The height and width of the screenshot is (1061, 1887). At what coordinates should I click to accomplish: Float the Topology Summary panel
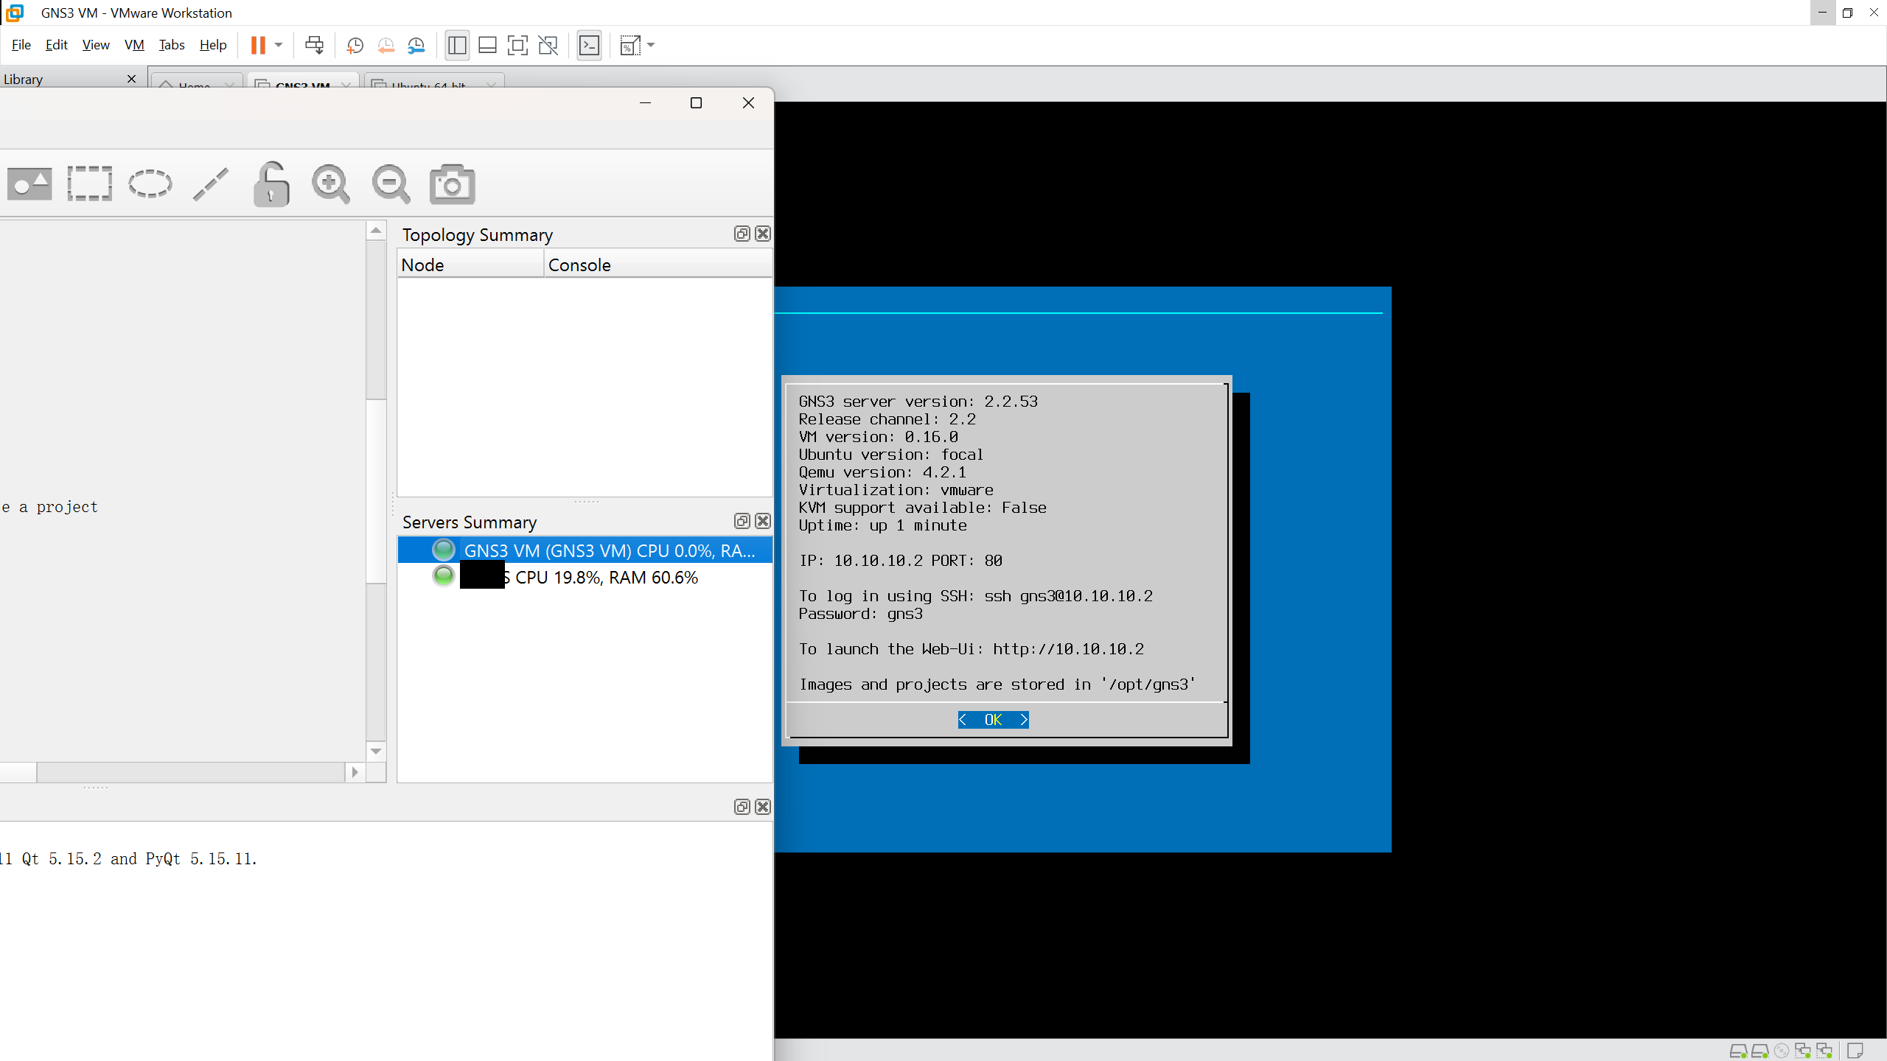(x=742, y=234)
